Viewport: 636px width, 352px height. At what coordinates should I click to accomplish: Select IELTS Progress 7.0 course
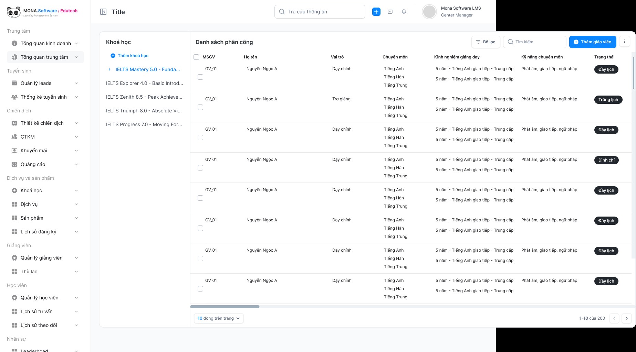coord(145,124)
